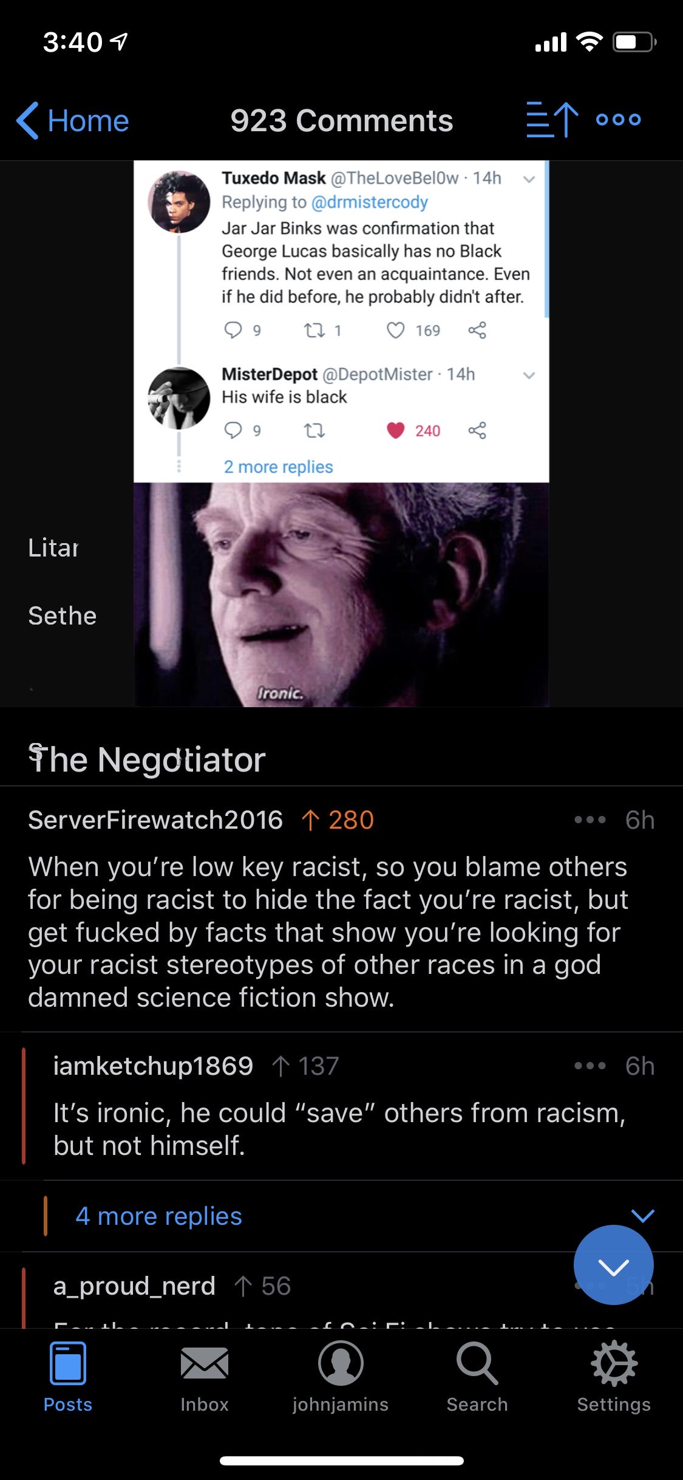Open the johnjamins profile tab
The width and height of the screenshot is (683, 1480).
[341, 1378]
